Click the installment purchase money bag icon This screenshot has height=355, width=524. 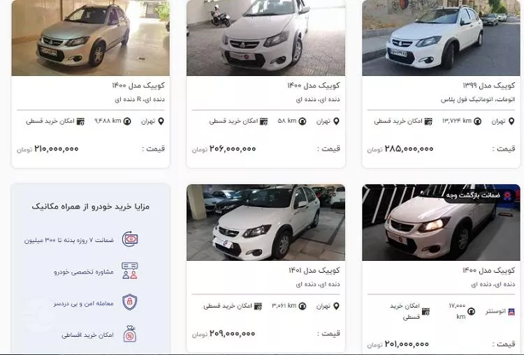tap(130, 333)
